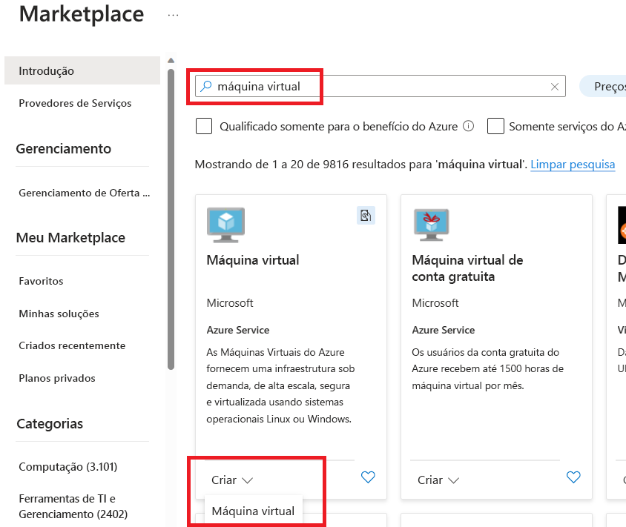Click inside the máquina virtual search field
This screenshot has height=527, width=626.
point(334,87)
